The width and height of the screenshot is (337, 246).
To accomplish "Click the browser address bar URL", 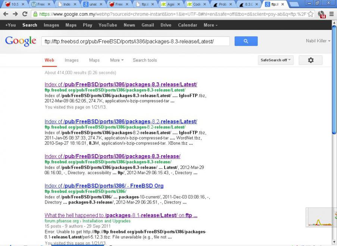I will click(x=172, y=14).
